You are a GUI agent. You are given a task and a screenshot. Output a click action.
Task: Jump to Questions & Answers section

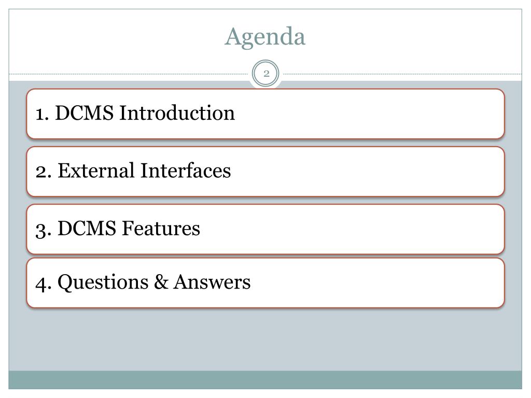[x=265, y=283]
